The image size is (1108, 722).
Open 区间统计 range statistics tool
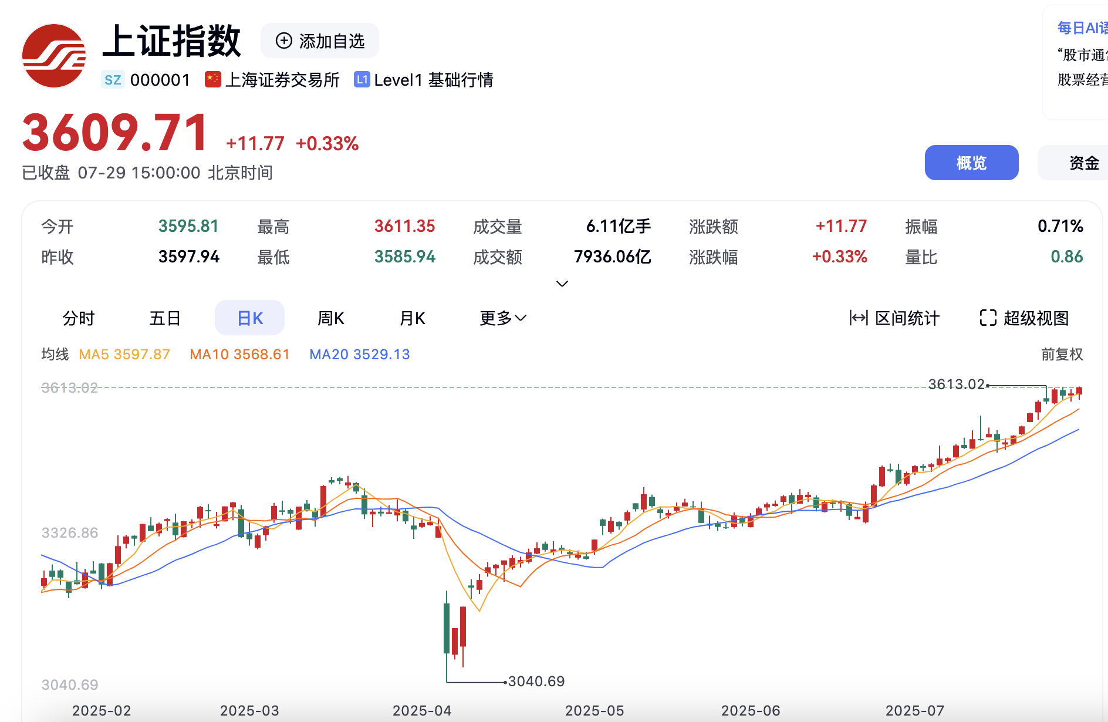coord(894,318)
